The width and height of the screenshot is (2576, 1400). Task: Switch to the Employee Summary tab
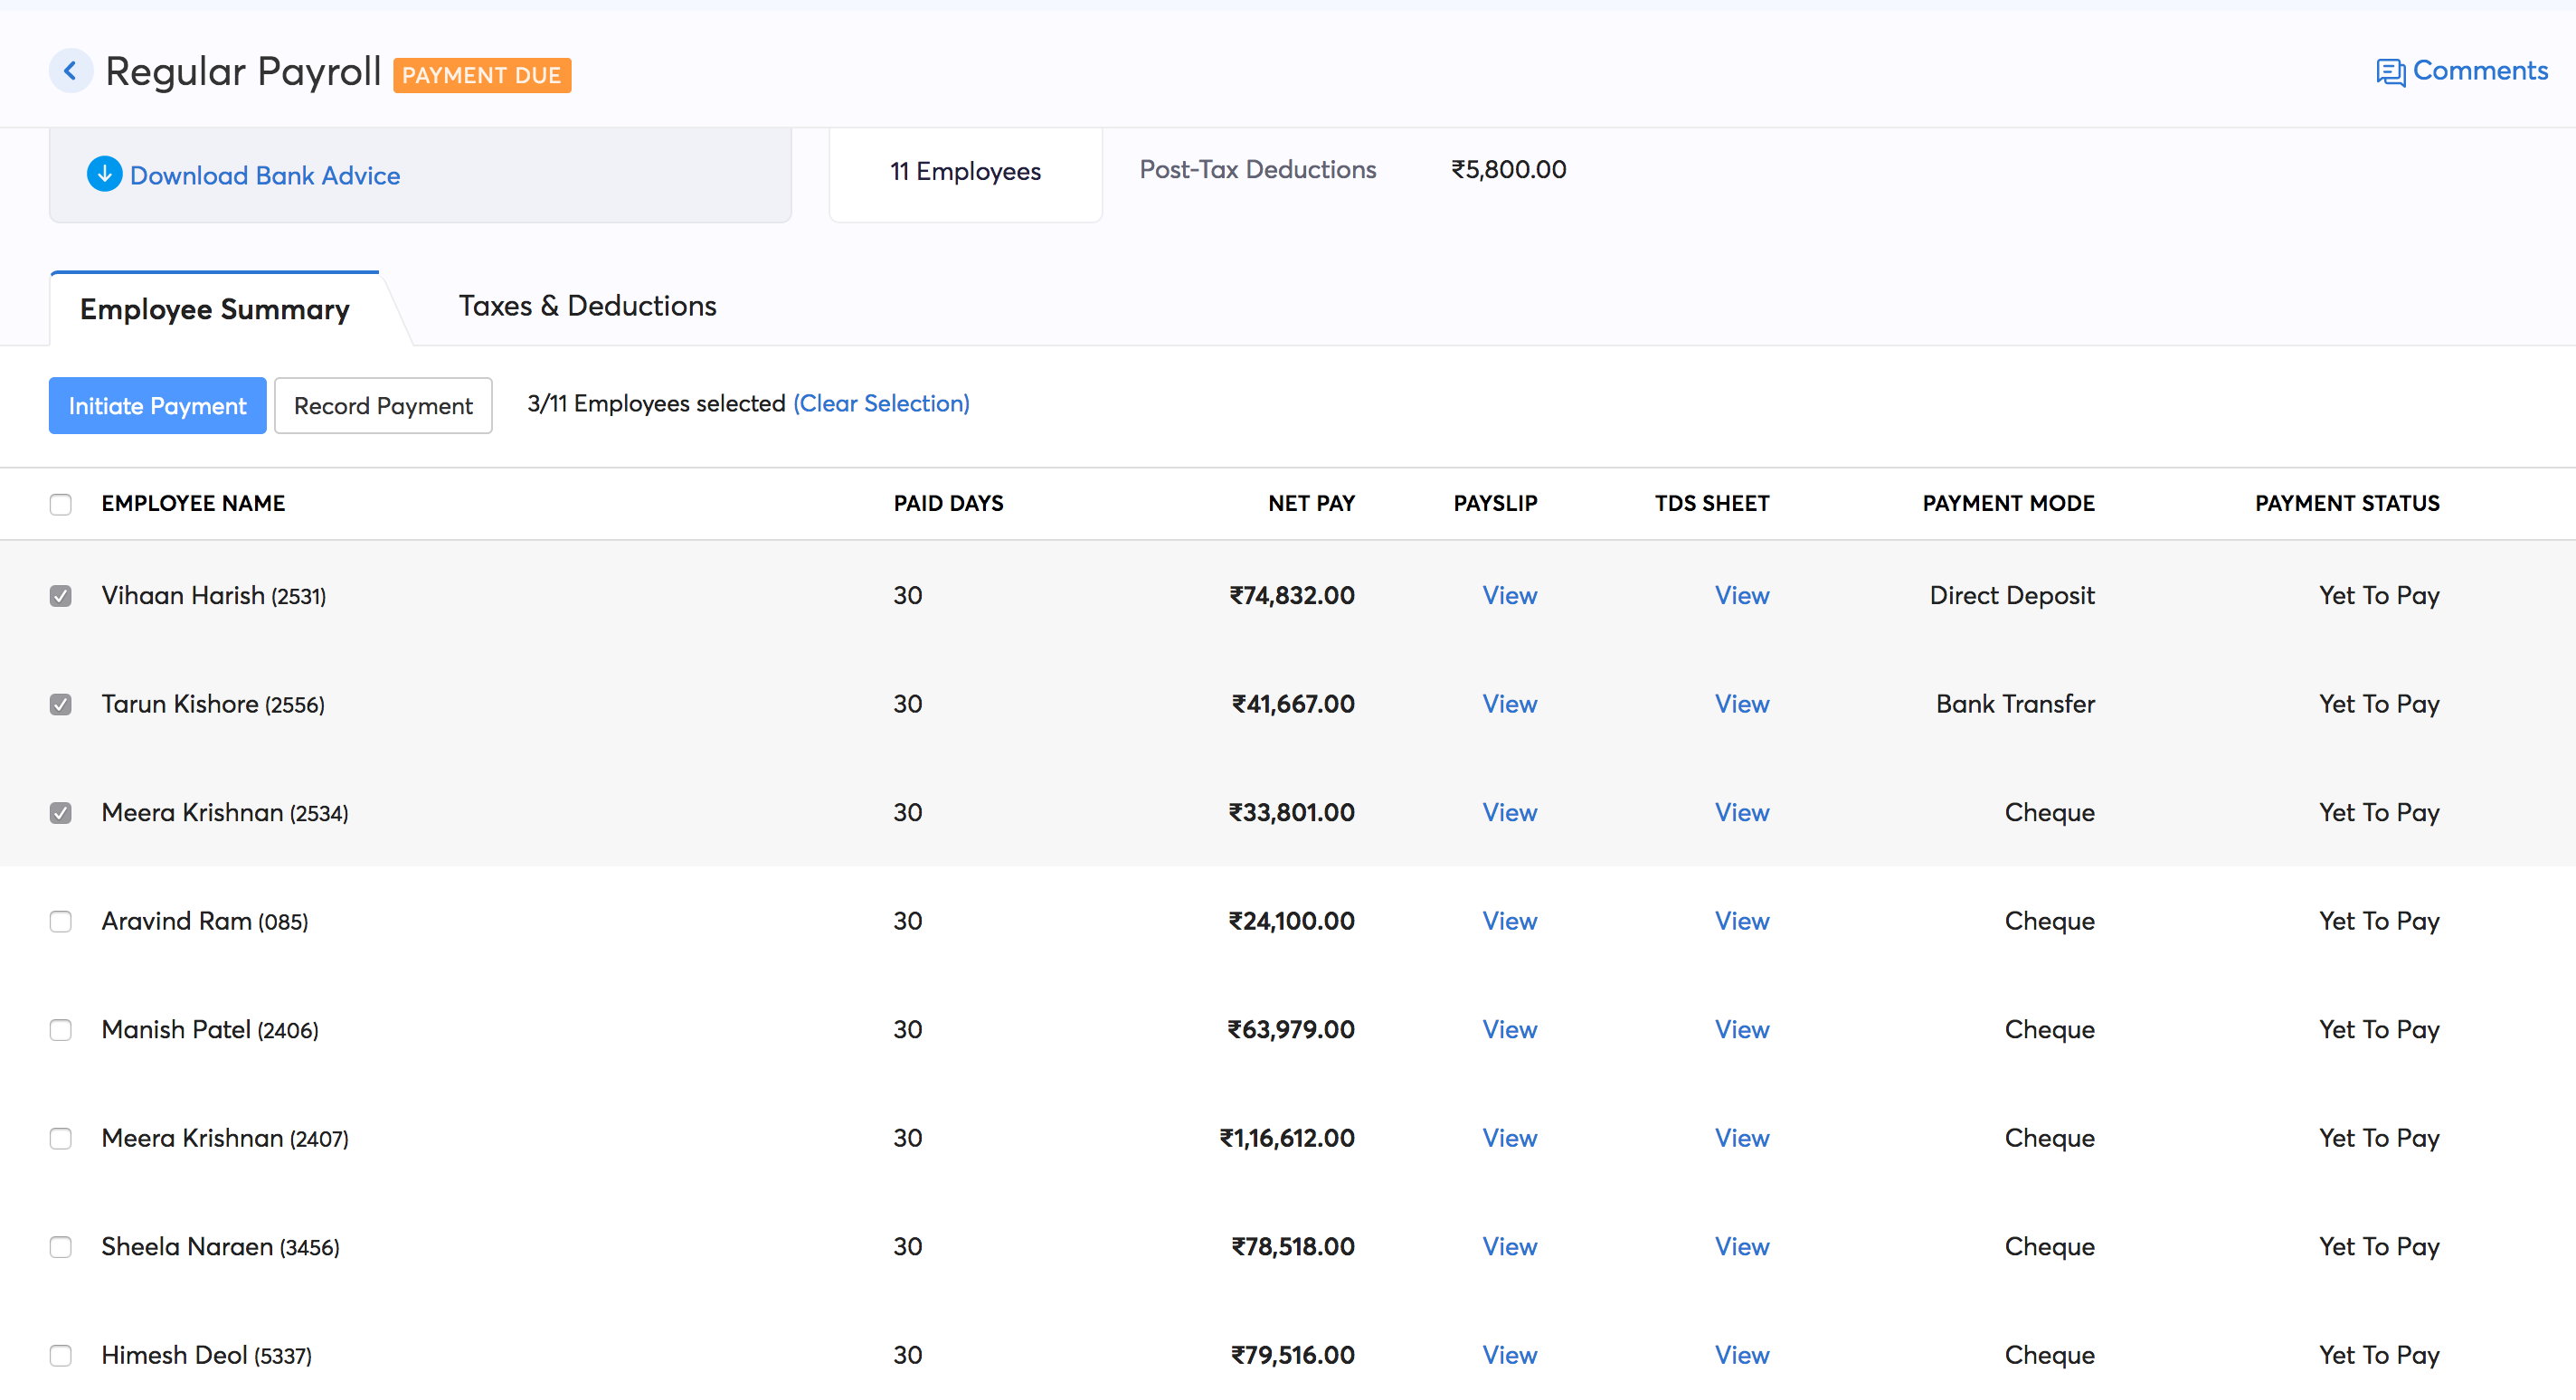pos(214,309)
